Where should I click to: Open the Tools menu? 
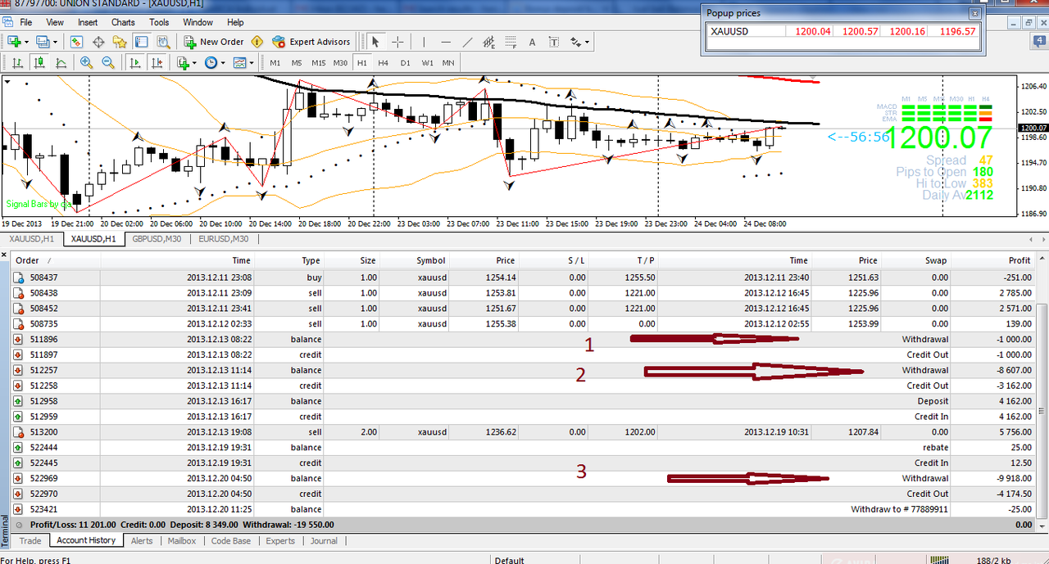[x=159, y=22]
